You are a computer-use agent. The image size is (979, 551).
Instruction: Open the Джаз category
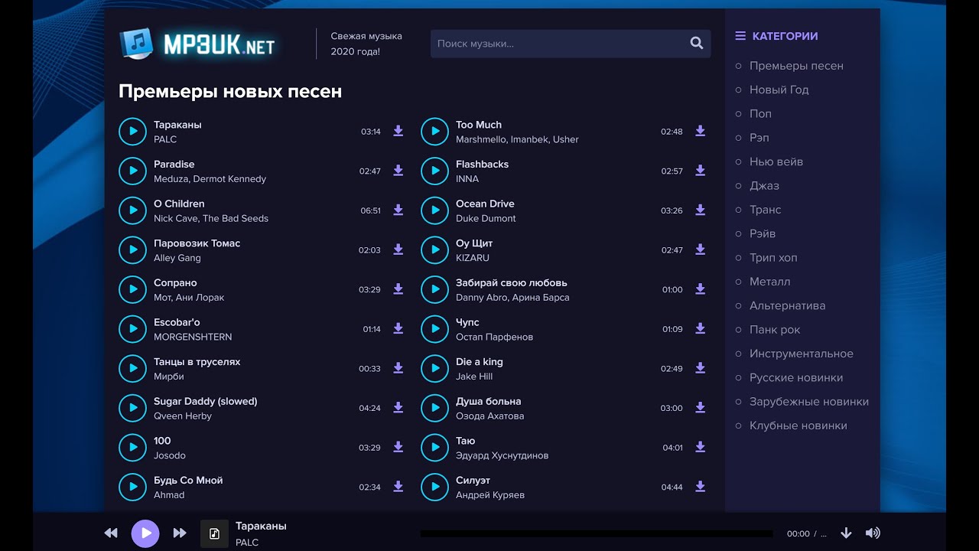pyautogui.click(x=764, y=185)
